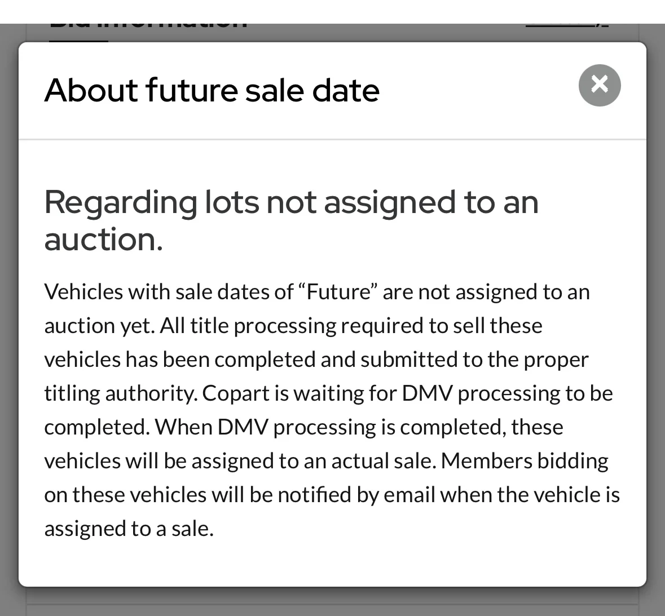Viewport: 665px width, 616px height.
Task: Click the text 'Members bidding'
Action: pyautogui.click(x=525, y=461)
